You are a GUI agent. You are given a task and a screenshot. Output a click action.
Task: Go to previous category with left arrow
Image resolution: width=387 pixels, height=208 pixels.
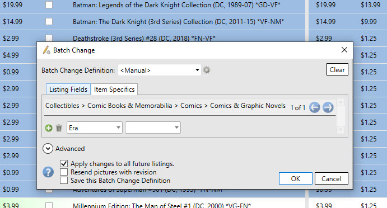coord(314,107)
